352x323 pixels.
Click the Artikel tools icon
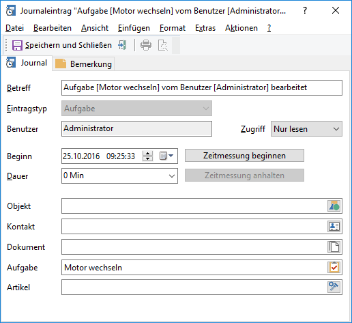tap(334, 287)
